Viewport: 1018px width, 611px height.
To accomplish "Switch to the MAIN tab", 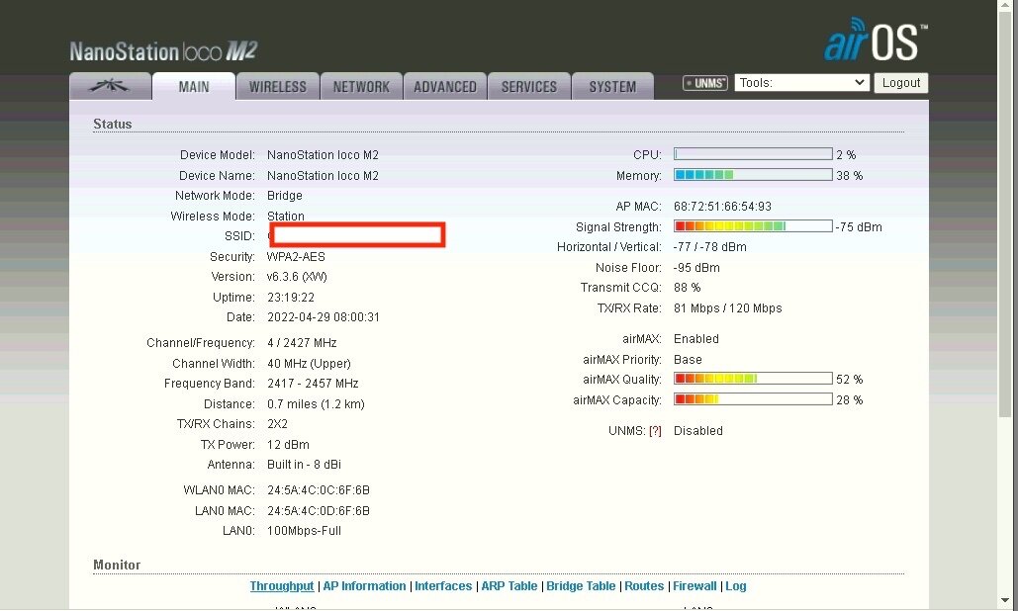I will (x=194, y=86).
